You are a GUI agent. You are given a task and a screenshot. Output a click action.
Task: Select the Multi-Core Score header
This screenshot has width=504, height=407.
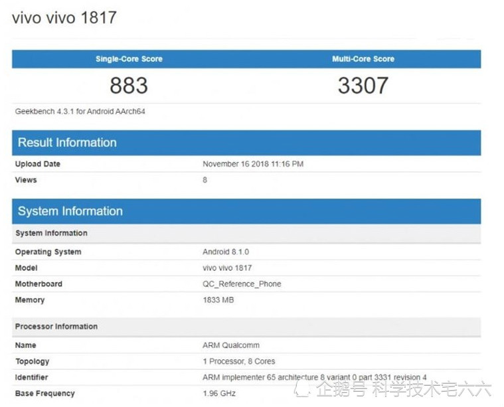(363, 59)
